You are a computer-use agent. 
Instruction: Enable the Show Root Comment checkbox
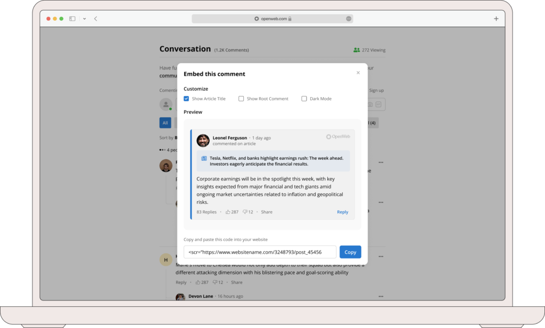(241, 99)
